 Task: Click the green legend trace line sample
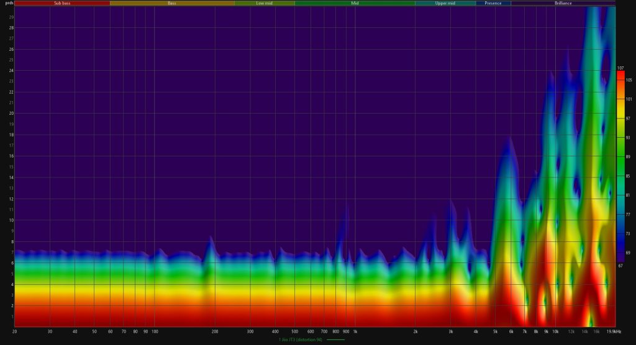click(x=335, y=340)
